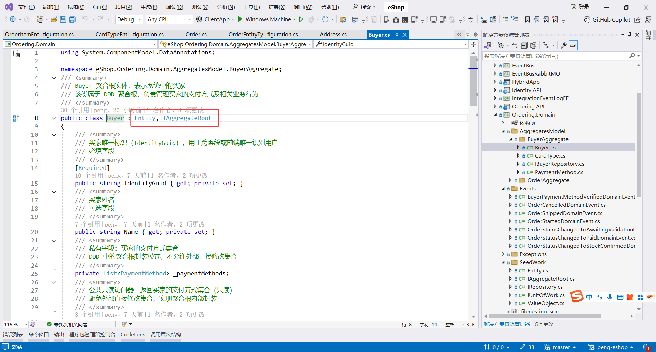Start without debugging using the hollow play icon
This screenshot has width=656, height=352.
pyautogui.click(x=301, y=19)
